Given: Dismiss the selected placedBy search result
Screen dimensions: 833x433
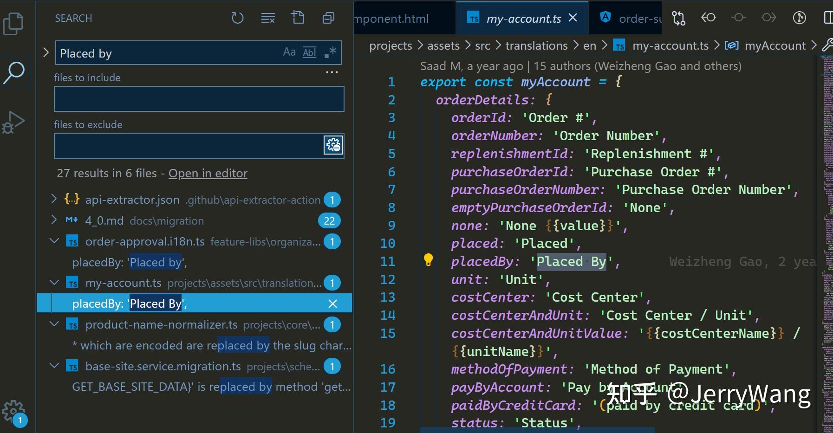Looking at the screenshot, I should click(332, 304).
